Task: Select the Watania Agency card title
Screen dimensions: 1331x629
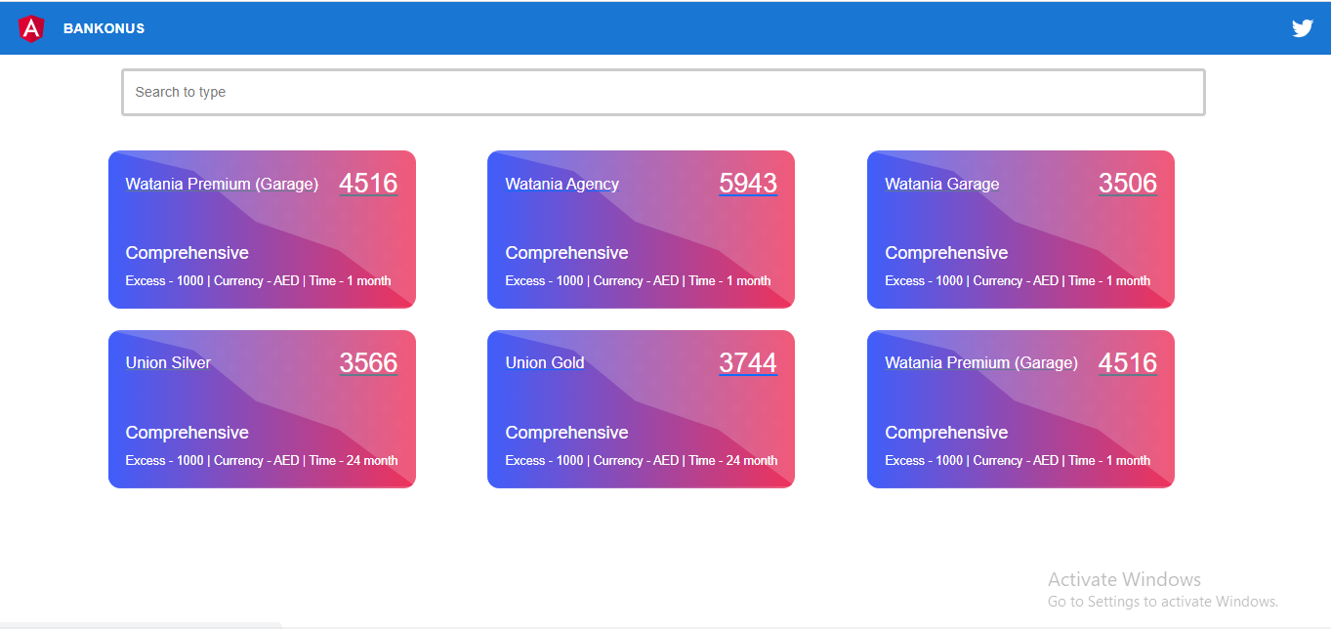Action: point(562,184)
